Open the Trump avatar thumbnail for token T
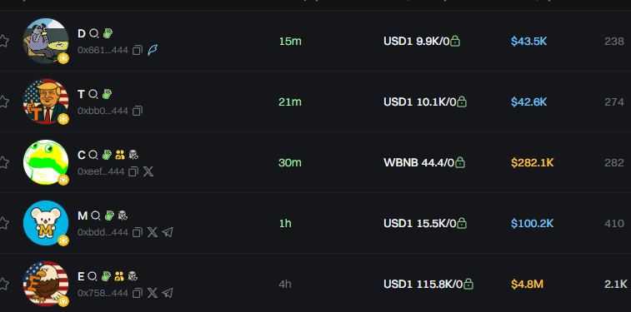631x312 pixels. [46, 102]
